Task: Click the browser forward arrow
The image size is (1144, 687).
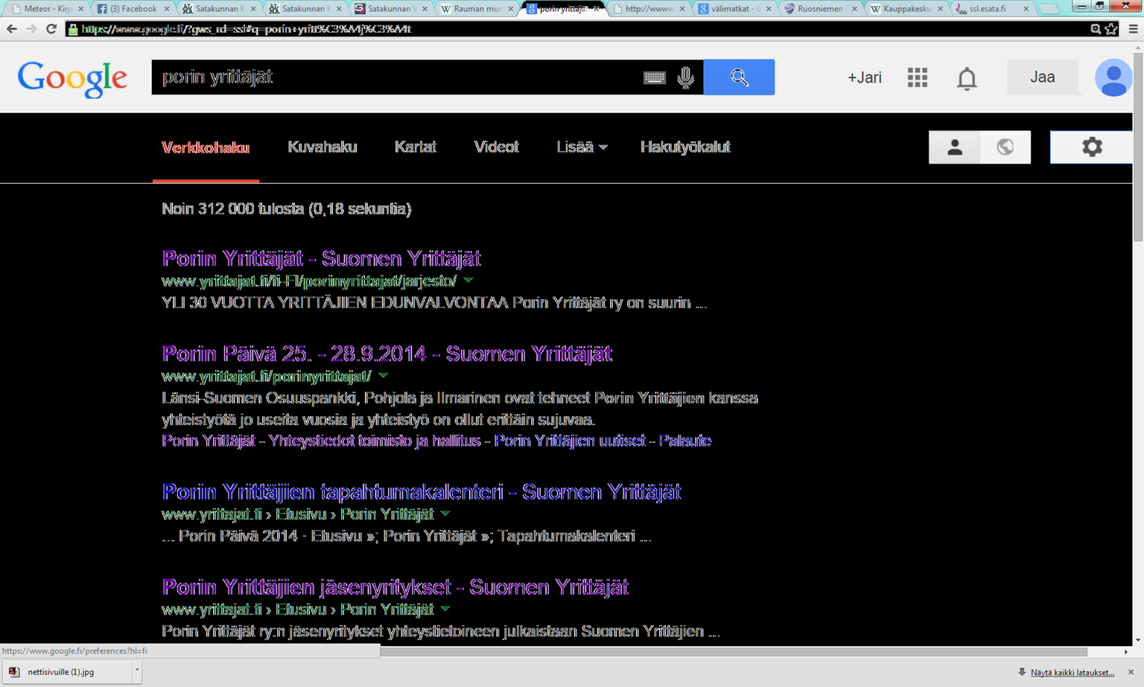Action: 31,29
